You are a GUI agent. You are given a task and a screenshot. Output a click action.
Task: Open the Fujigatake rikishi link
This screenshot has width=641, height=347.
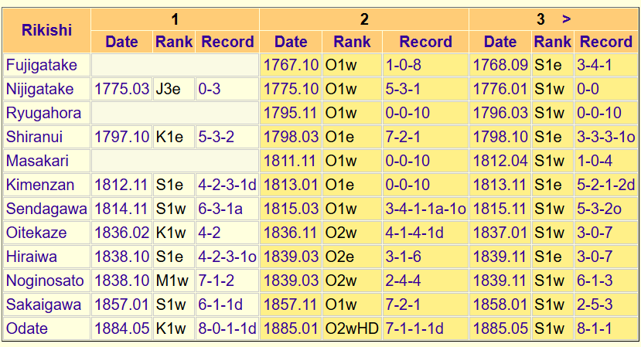pos(41,65)
